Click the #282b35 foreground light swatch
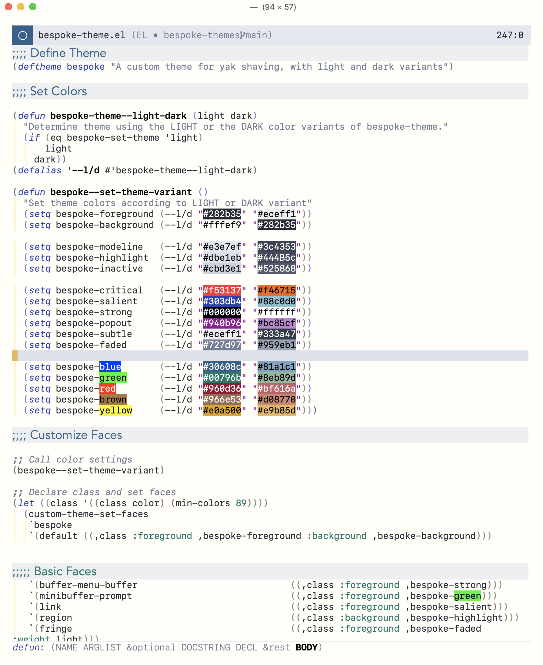 [x=222, y=214]
